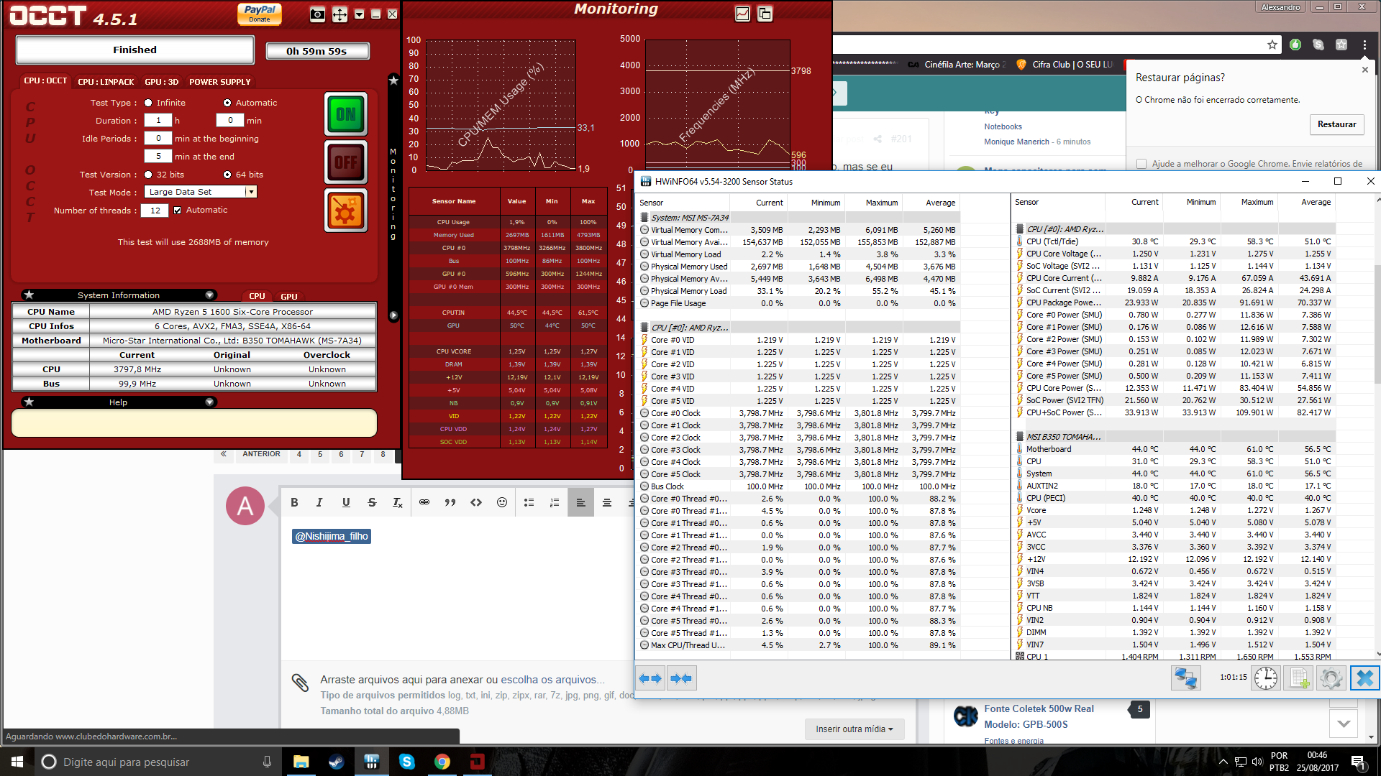Reset HWiNFO timer with the clock icon
This screenshot has height=776, width=1381.
coord(1266,678)
